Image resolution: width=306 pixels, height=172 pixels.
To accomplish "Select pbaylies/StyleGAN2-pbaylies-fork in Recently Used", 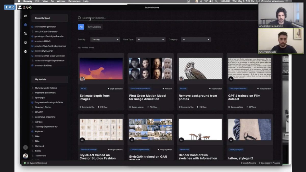I will pyautogui.click(x=50, y=46).
